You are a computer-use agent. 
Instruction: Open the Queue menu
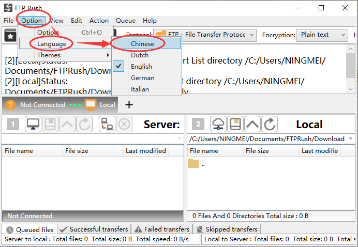click(x=125, y=21)
